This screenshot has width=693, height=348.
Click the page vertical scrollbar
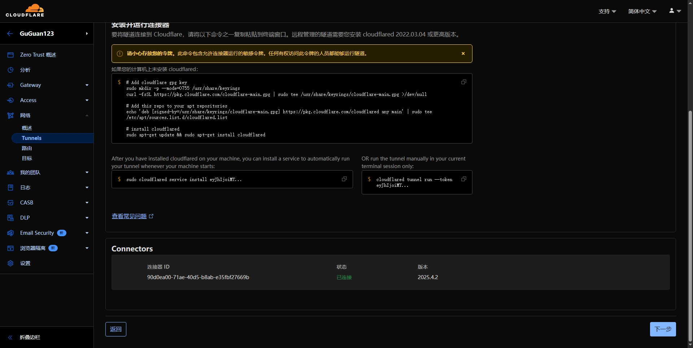point(690,226)
